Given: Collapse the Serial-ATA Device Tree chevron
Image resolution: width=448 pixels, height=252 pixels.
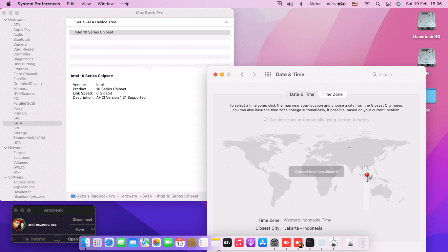Looking at the screenshot, I should 226,22.
